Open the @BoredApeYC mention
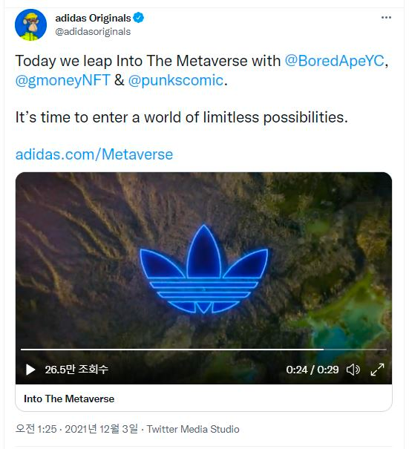Image resolution: width=409 pixels, height=449 pixels. pyautogui.click(x=334, y=61)
